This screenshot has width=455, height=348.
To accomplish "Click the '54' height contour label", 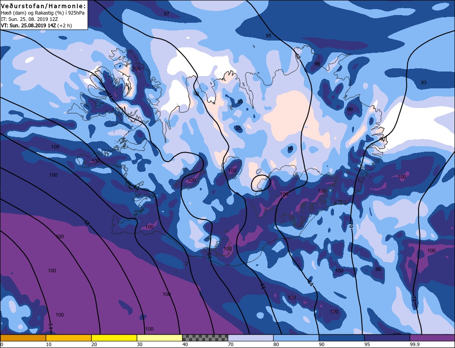I will 51,327.
